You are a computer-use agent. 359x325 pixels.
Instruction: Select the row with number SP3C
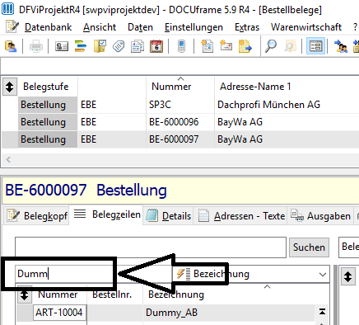[180, 105]
